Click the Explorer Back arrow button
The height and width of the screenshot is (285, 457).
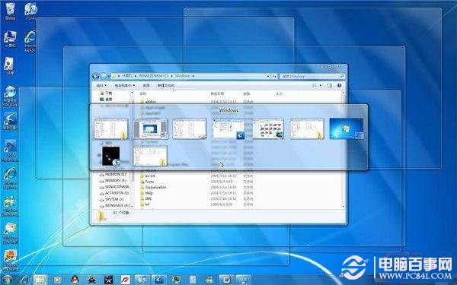(95, 76)
